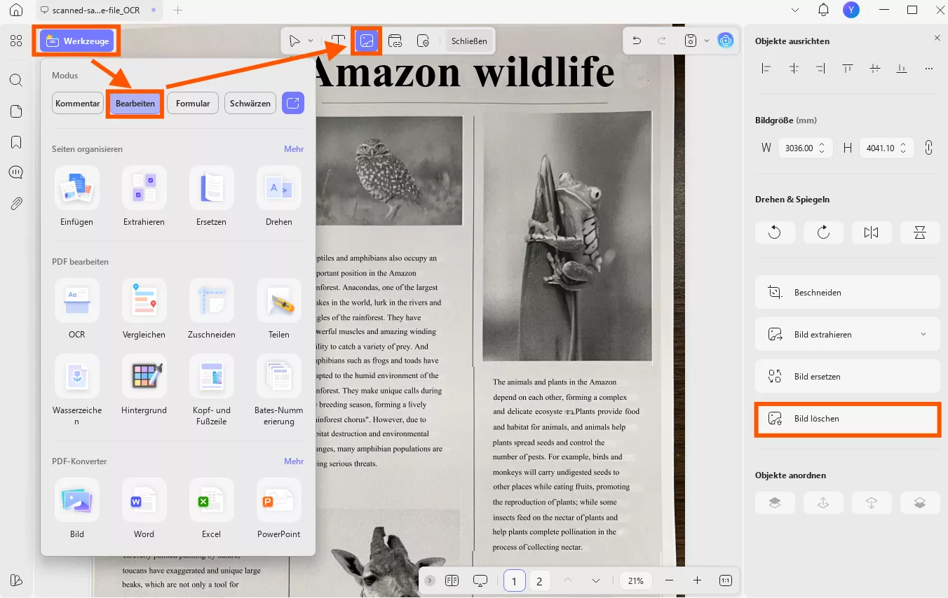This screenshot has height=598, width=948.
Task: Set the view to 1:1 actual size
Action: 726,580
